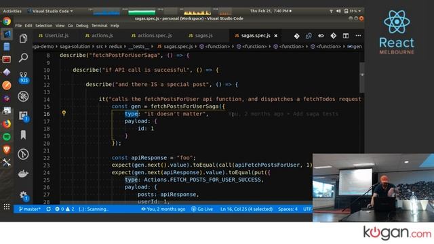The height and width of the screenshot is (244, 434).
Task: Open the View menu
Action: (x=60, y=26)
